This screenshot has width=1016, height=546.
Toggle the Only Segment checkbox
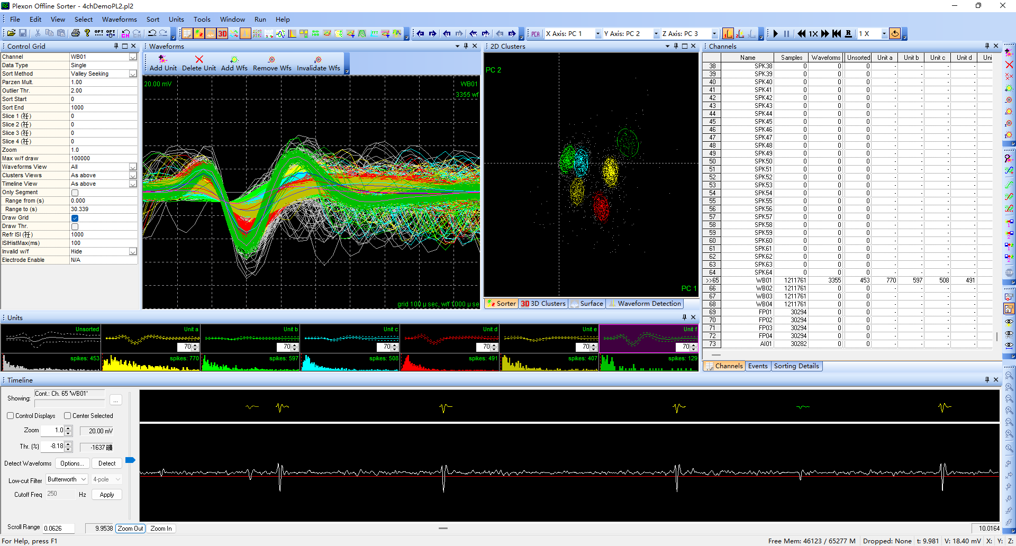pyautogui.click(x=75, y=193)
